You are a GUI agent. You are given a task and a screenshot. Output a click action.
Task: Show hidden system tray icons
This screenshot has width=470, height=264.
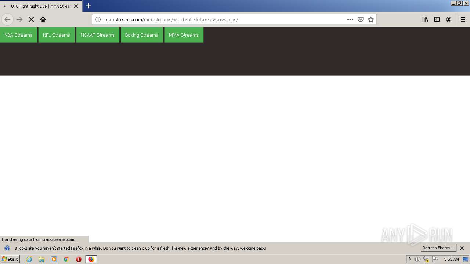409,259
